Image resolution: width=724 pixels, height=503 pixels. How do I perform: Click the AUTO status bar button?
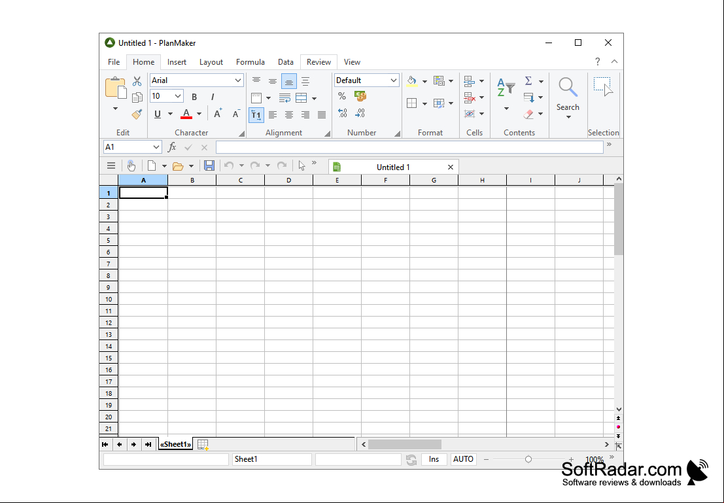coord(463,459)
